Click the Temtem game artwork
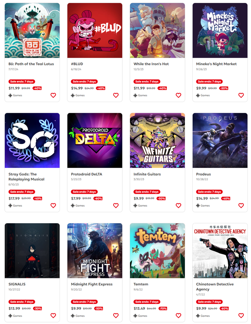Screen dimensions: 251x324 coord(157,250)
